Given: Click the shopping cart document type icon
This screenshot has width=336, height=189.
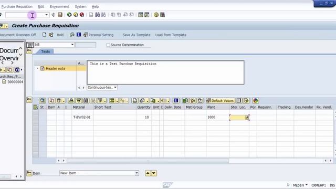Looking at the screenshot, I should point(30,45).
